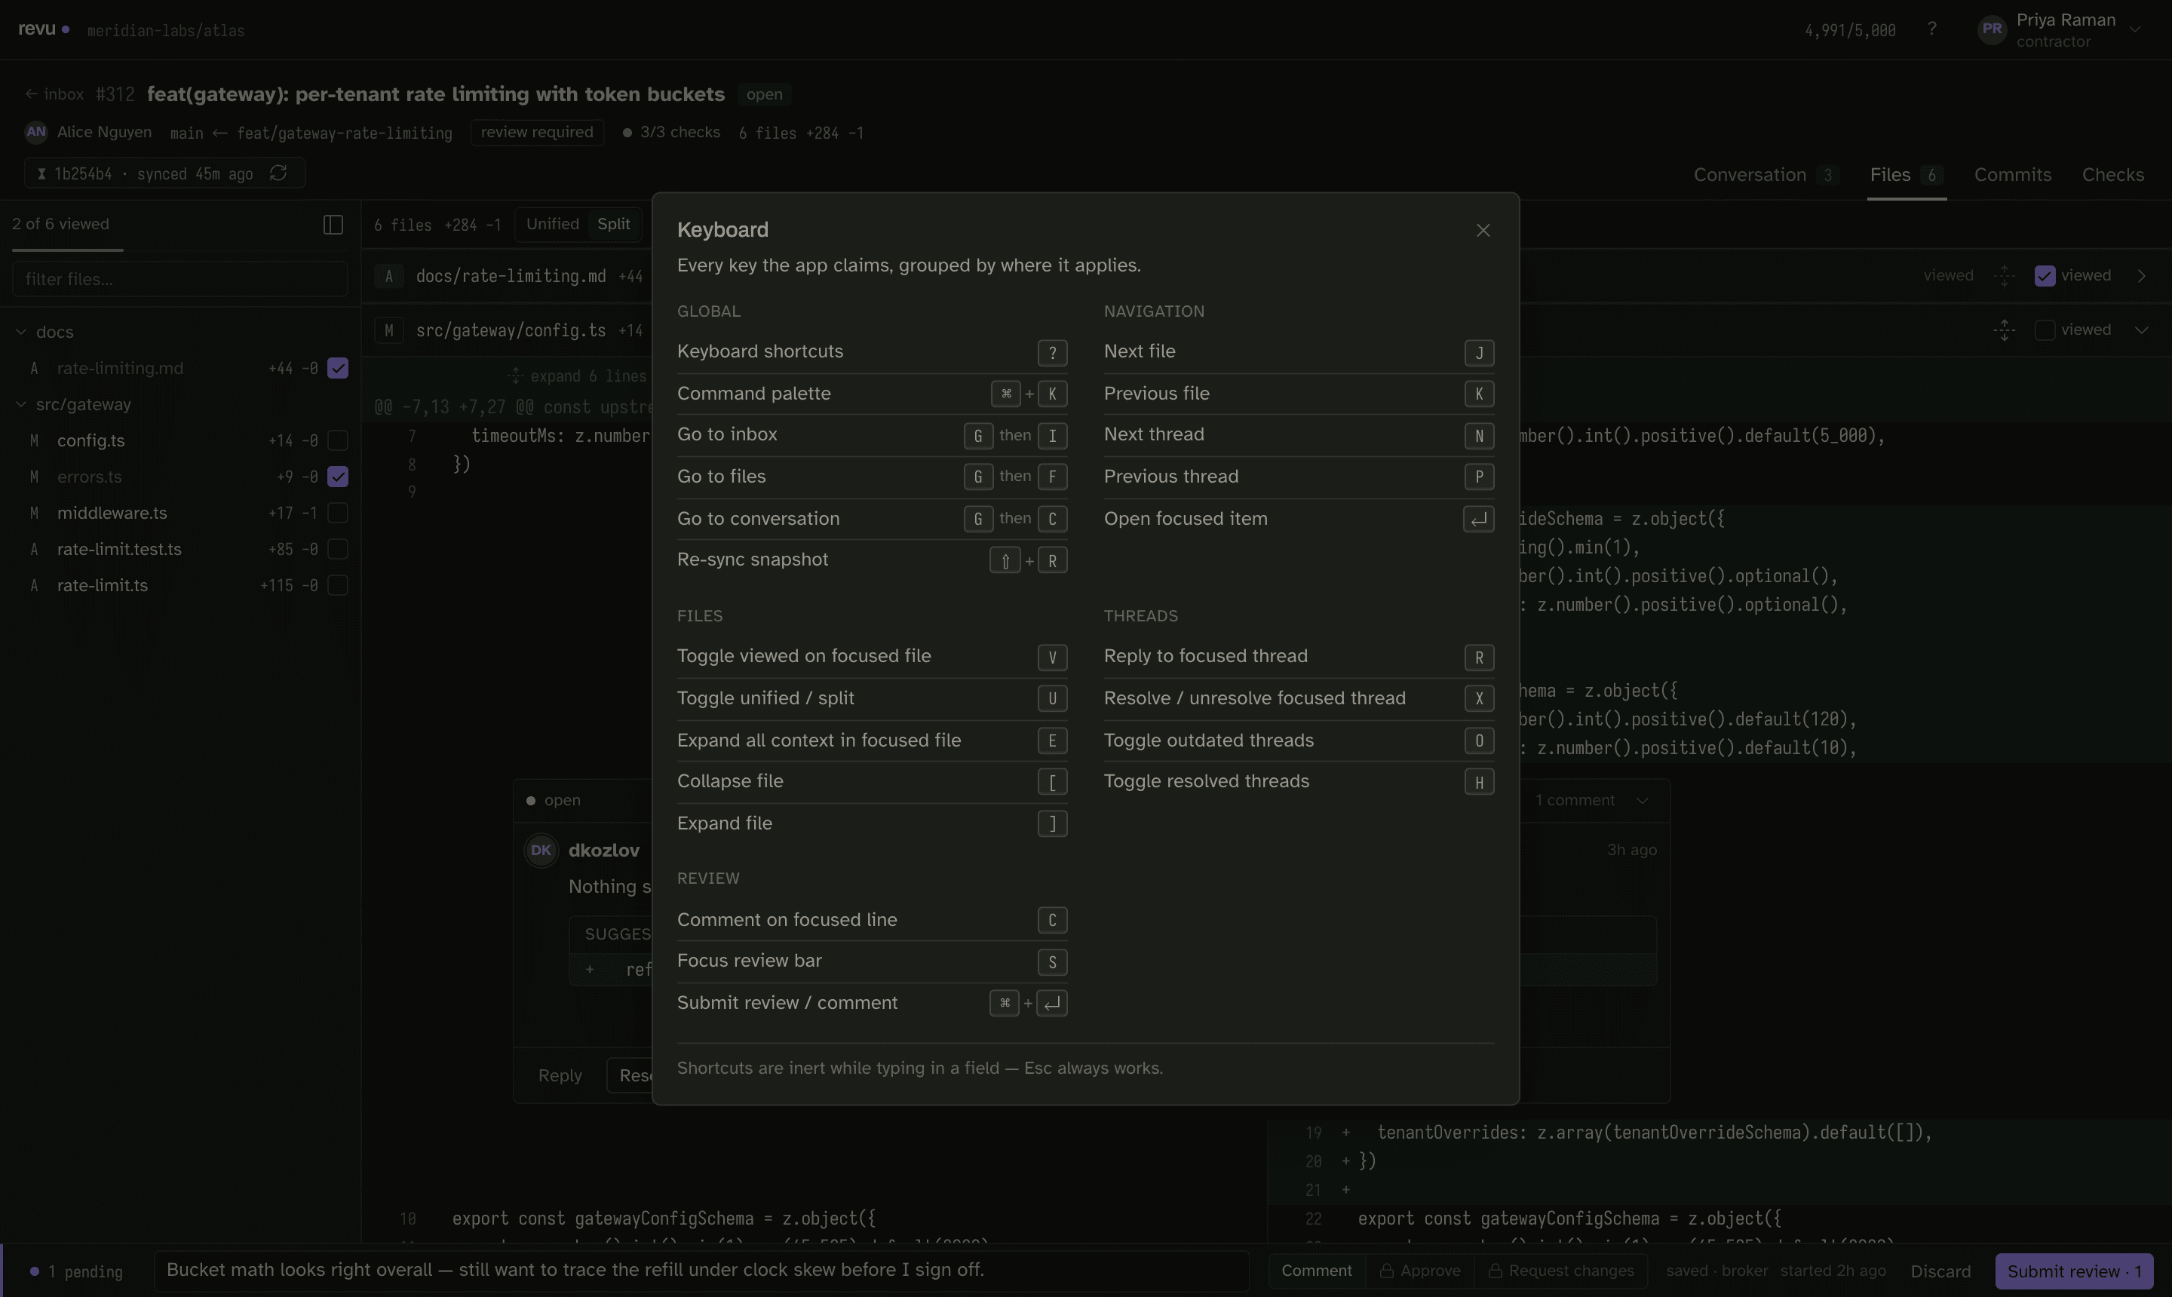
Task: Click the Reply button on the thread
Action: click(x=560, y=1076)
